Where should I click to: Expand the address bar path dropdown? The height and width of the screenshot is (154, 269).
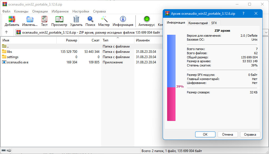coord(266,32)
